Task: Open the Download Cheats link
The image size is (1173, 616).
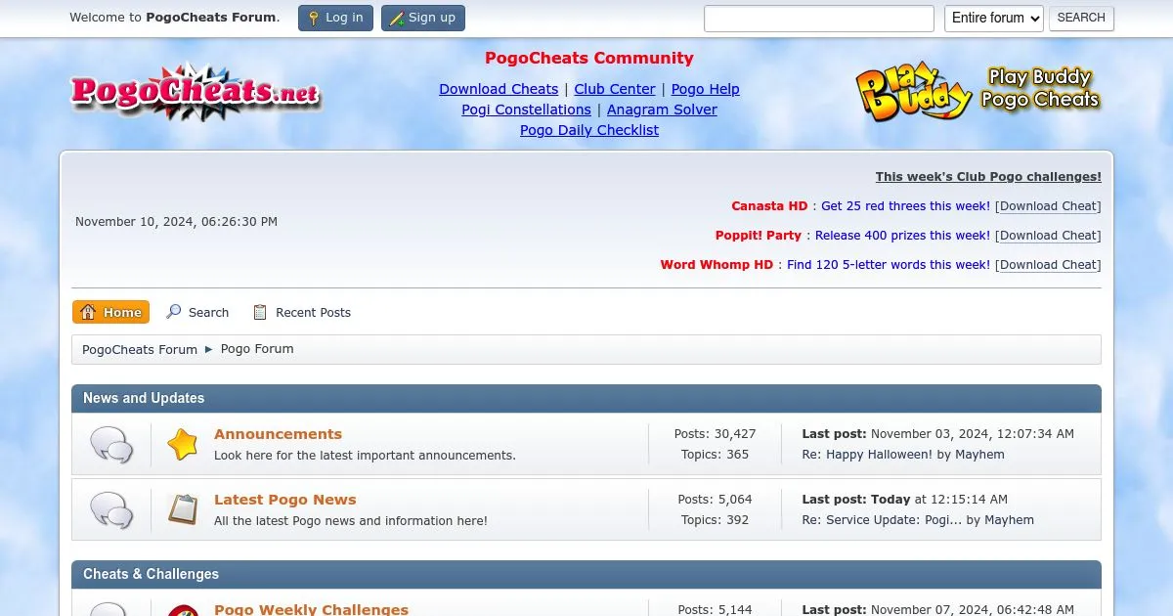Action: [x=499, y=89]
